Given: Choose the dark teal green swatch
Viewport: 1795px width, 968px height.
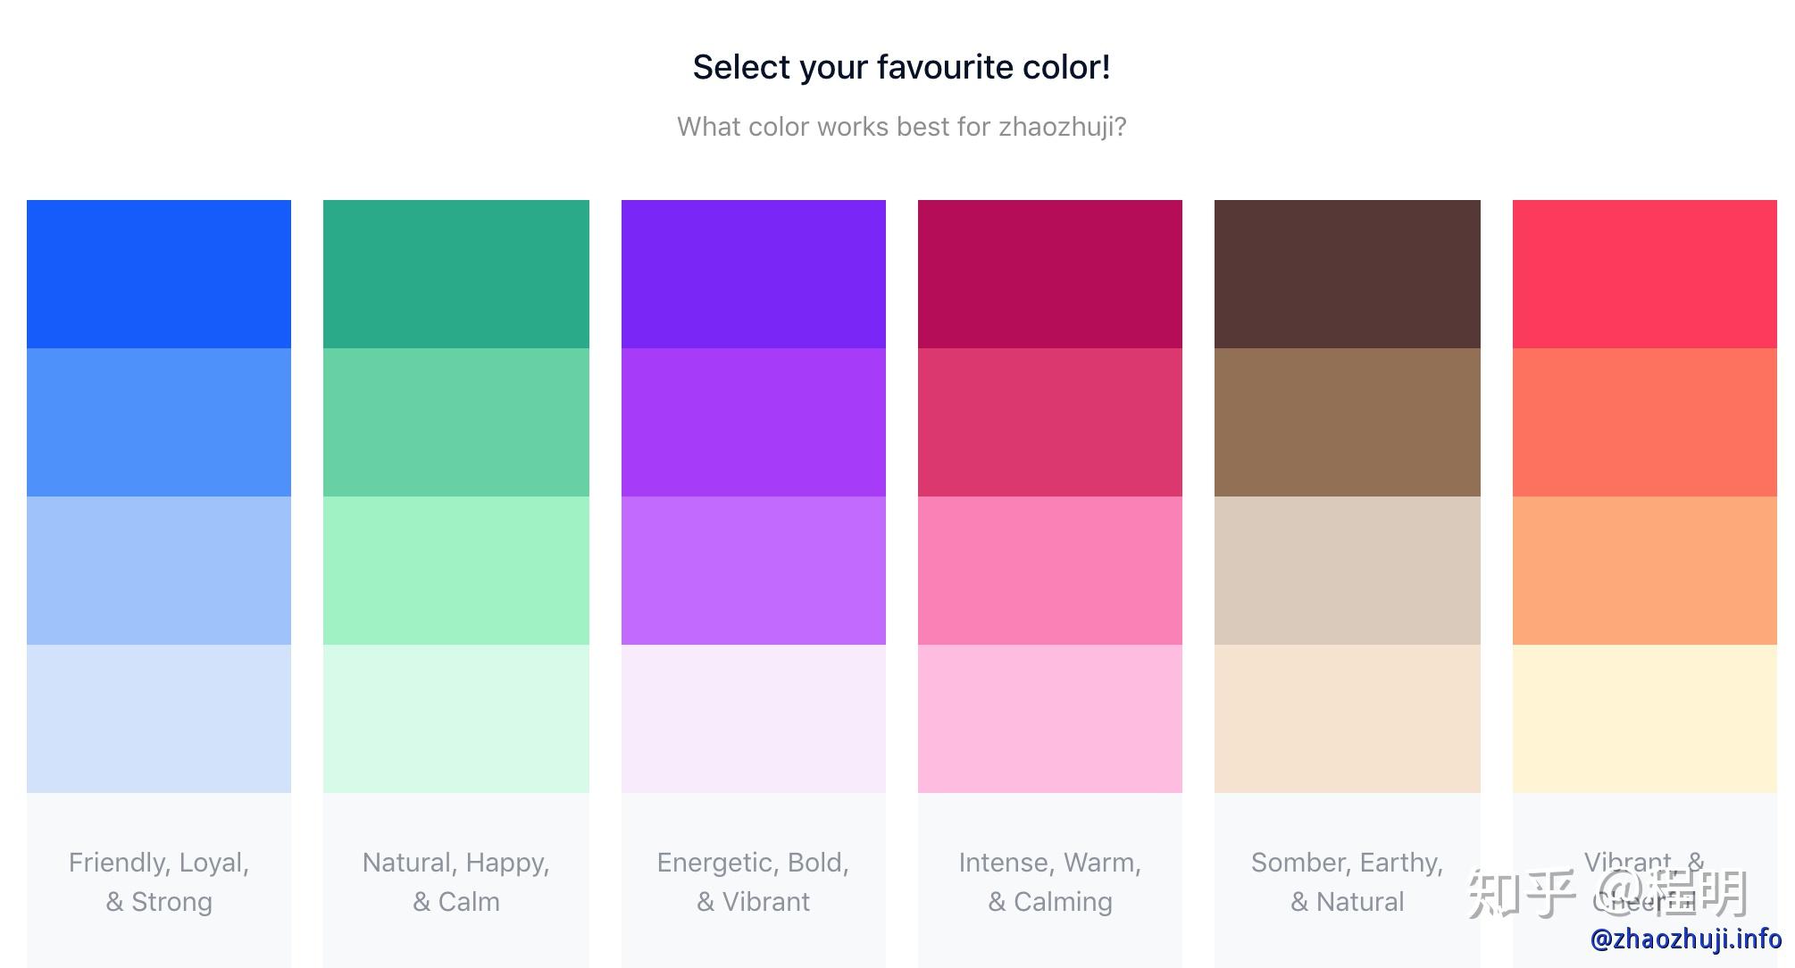Looking at the screenshot, I should 456,274.
